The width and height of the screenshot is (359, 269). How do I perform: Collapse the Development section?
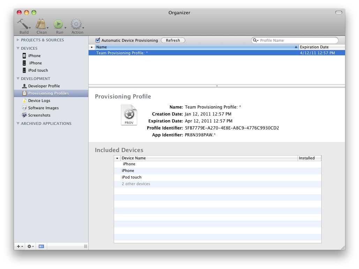18,78
